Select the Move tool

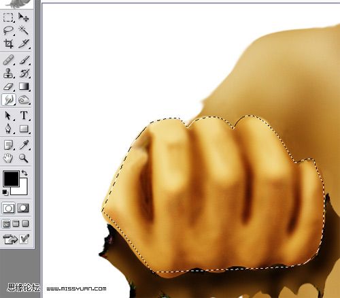tap(24, 17)
